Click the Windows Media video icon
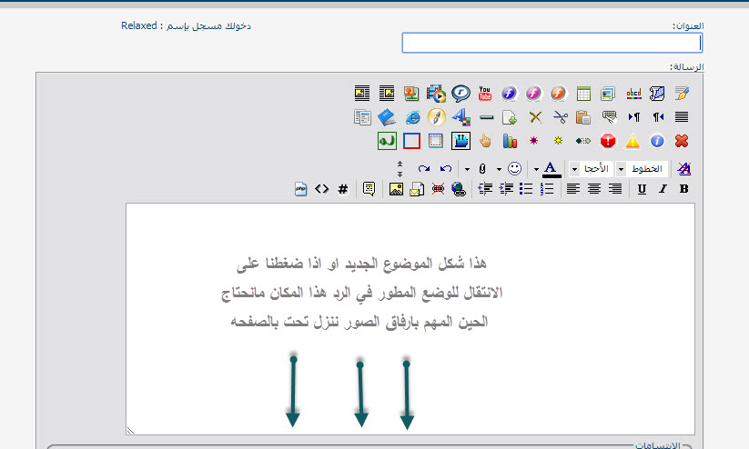 436,94
